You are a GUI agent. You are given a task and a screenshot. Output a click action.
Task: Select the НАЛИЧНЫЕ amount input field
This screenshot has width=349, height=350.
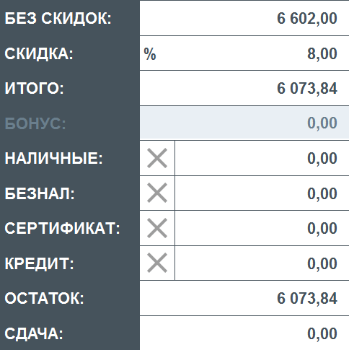[x=262, y=158]
